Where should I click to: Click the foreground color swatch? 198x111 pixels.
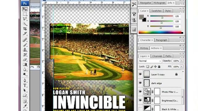[x=142, y=17]
